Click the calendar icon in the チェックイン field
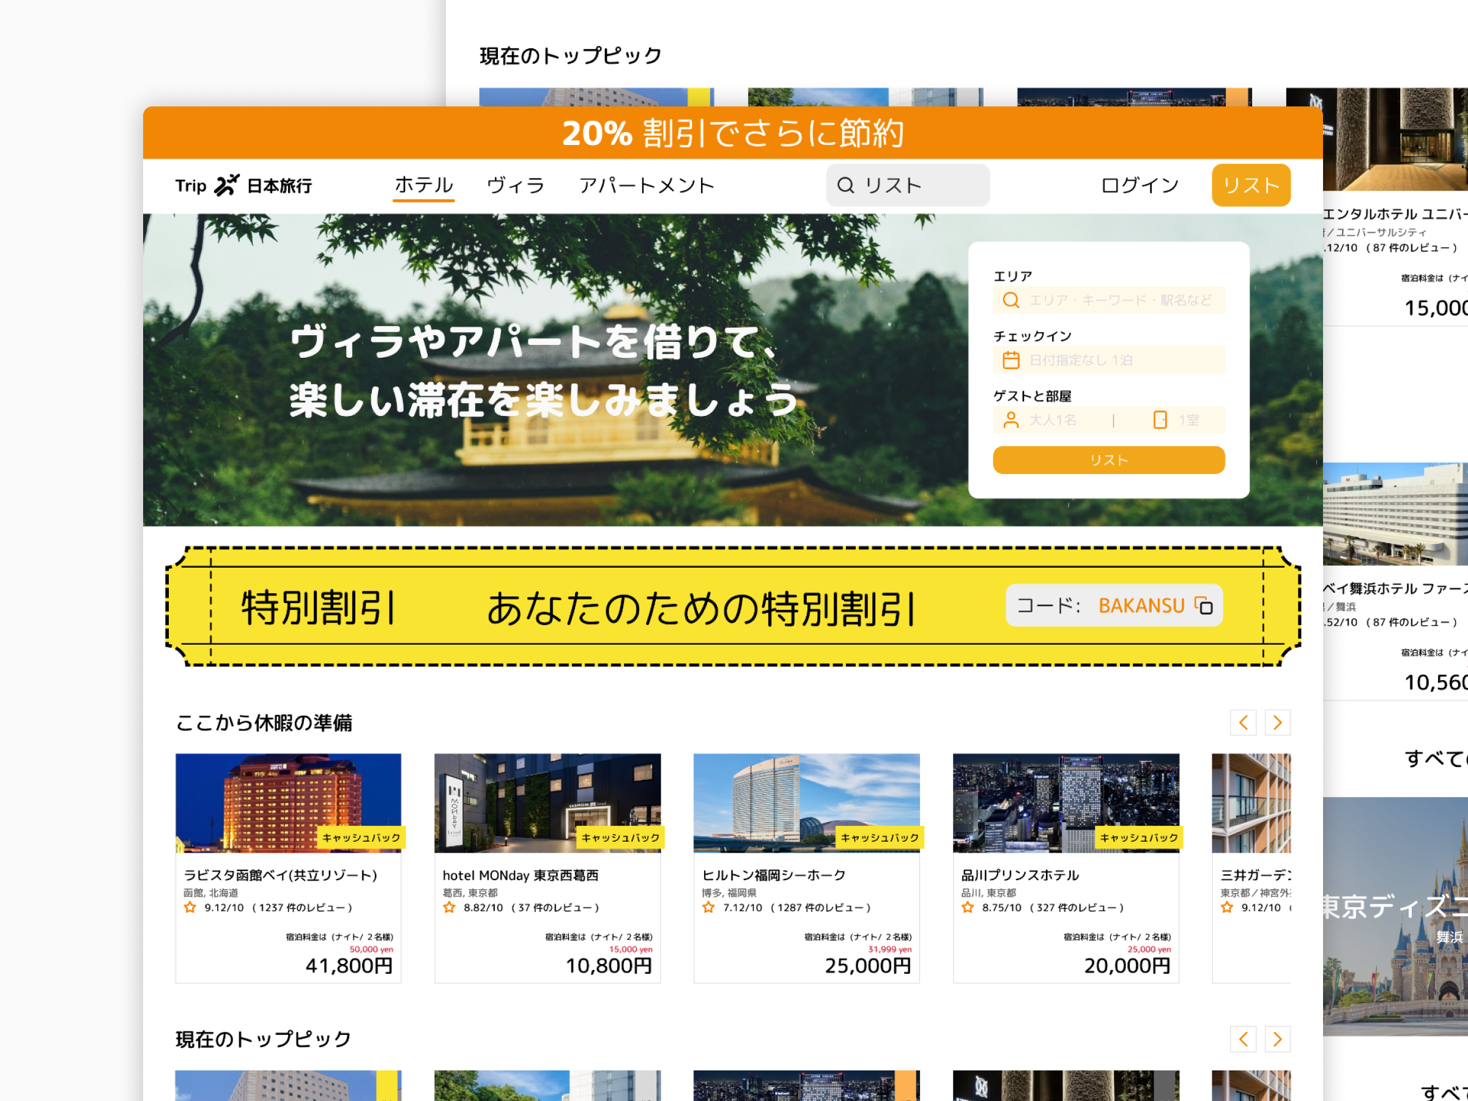 (x=1012, y=360)
